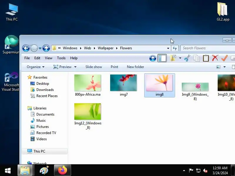Open the Help menu
235x176 pixels.
point(74,58)
